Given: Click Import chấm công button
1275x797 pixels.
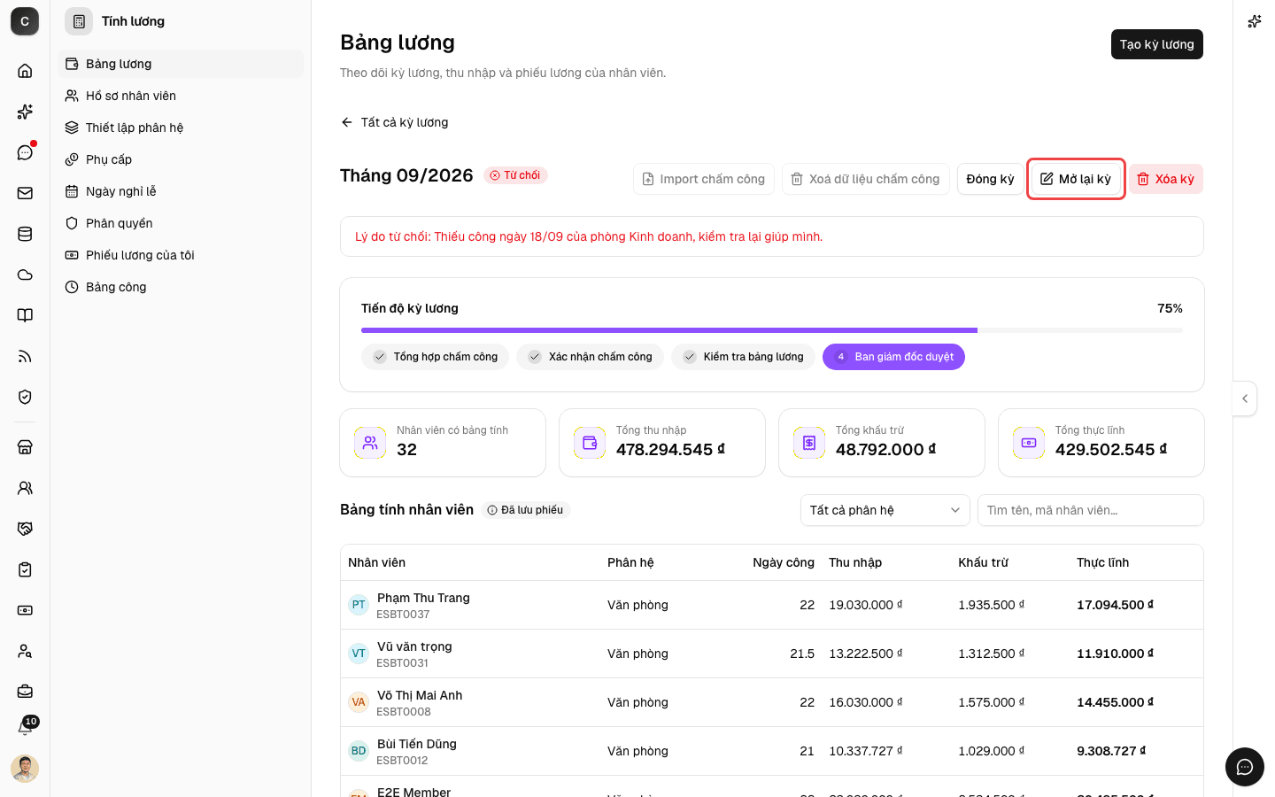Looking at the screenshot, I should (x=704, y=179).
